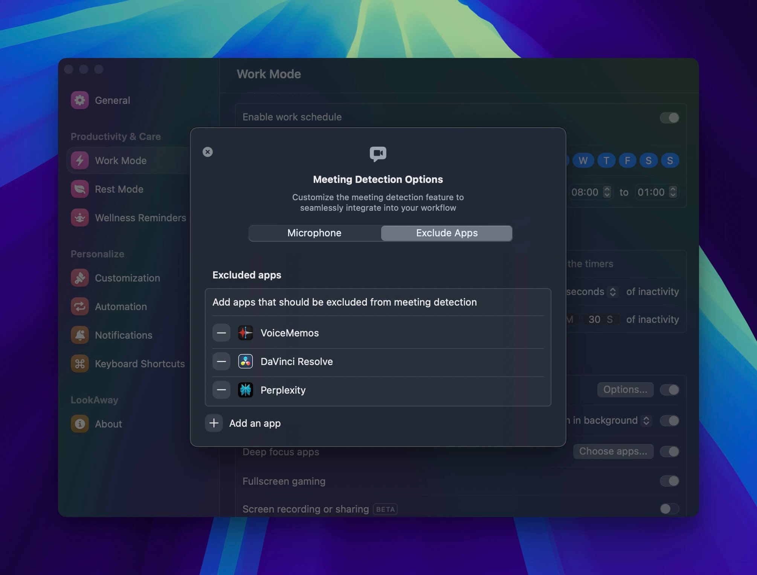Remove DaVinci Resolve from excluded apps

click(x=221, y=361)
